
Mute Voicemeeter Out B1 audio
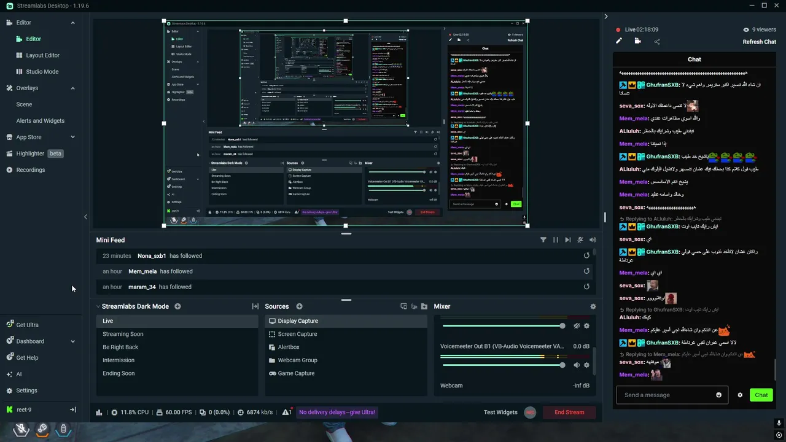[x=577, y=365]
